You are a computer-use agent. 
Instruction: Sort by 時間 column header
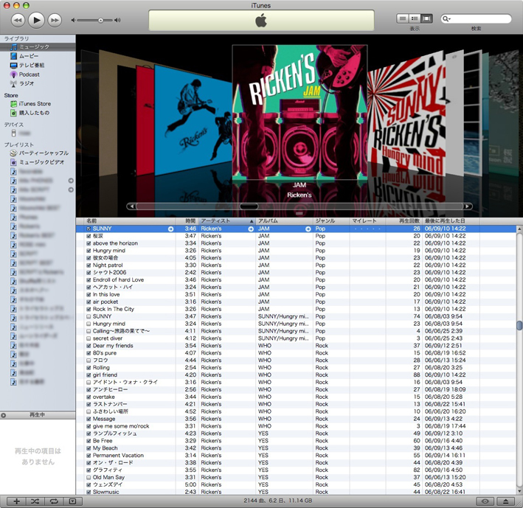point(187,220)
